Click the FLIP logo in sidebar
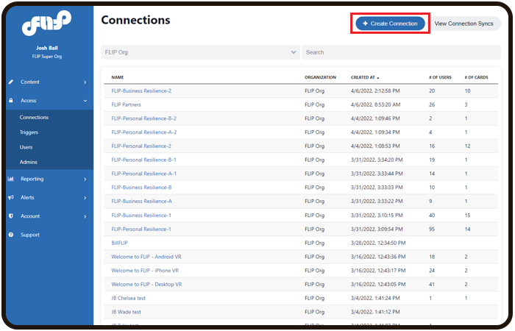 coord(46,23)
